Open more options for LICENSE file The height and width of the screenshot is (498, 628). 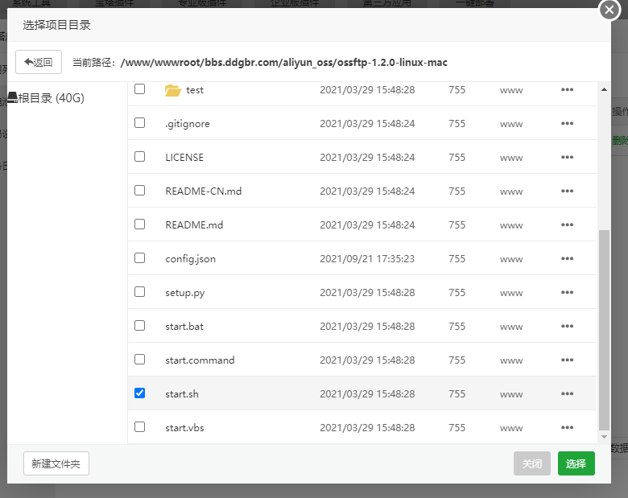[567, 158]
